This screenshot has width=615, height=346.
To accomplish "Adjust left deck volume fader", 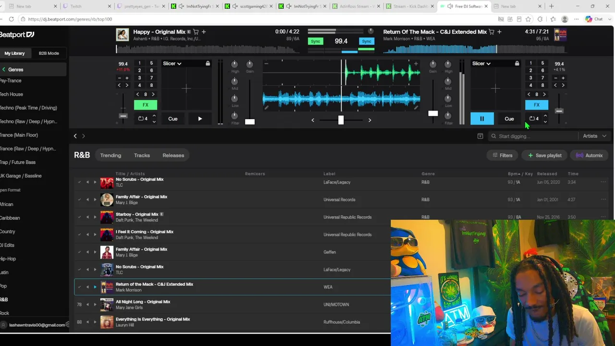I will pyautogui.click(x=250, y=122).
